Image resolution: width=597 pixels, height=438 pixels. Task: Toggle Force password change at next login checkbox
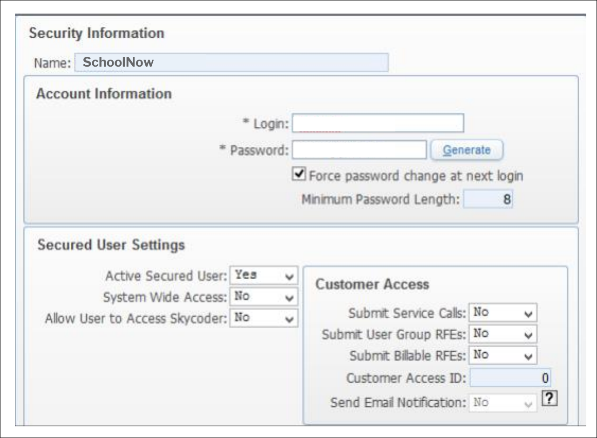point(298,175)
